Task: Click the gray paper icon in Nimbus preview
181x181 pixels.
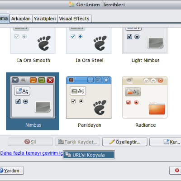Action: click(x=43, y=107)
